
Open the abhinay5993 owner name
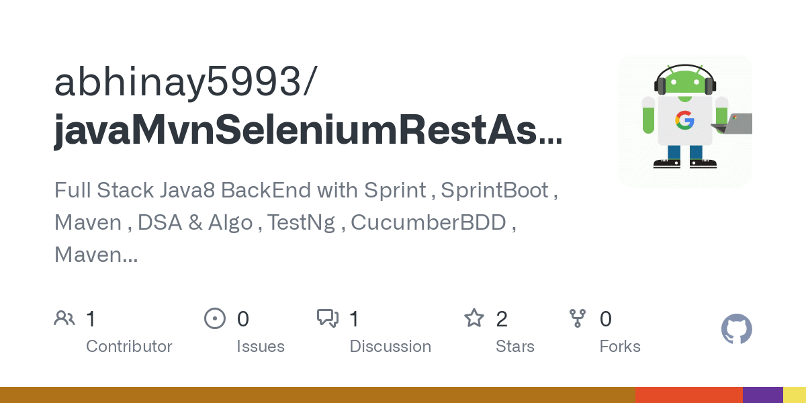click(183, 83)
